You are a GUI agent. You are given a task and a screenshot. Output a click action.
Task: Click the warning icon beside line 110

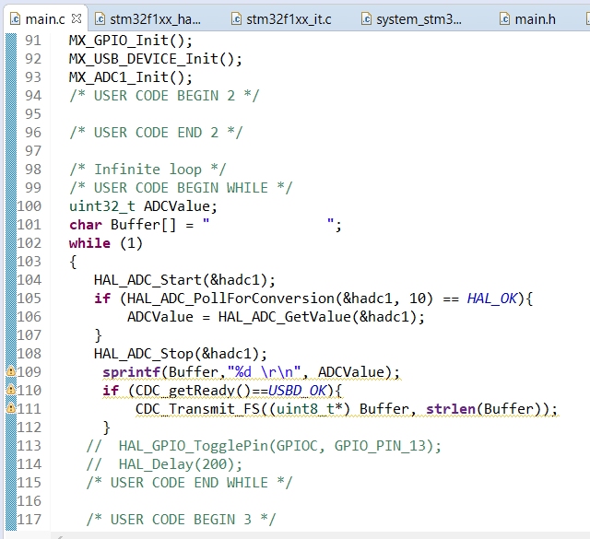coord(11,391)
